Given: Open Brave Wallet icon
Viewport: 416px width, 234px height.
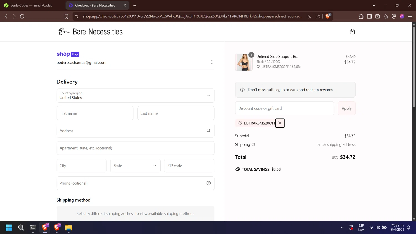Looking at the screenshot, I should point(377,16).
